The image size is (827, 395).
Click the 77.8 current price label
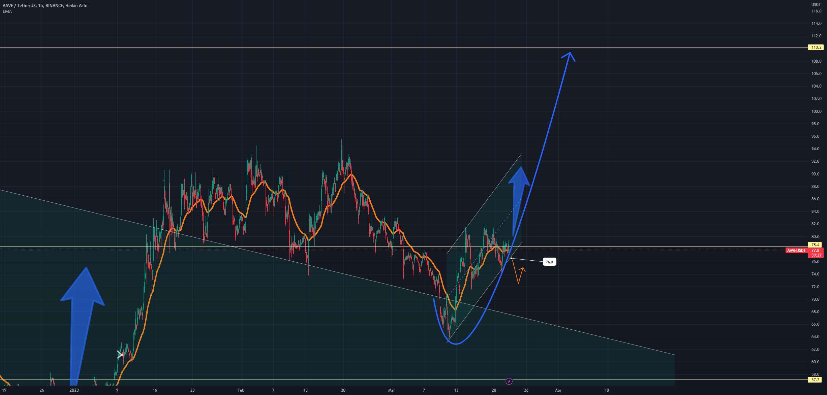coord(816,251)
